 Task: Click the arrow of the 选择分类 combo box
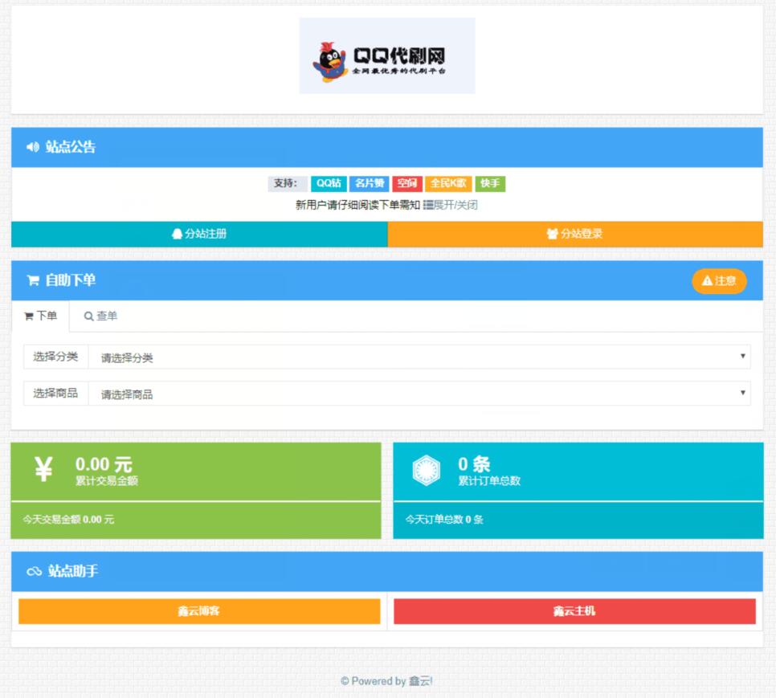742,356
